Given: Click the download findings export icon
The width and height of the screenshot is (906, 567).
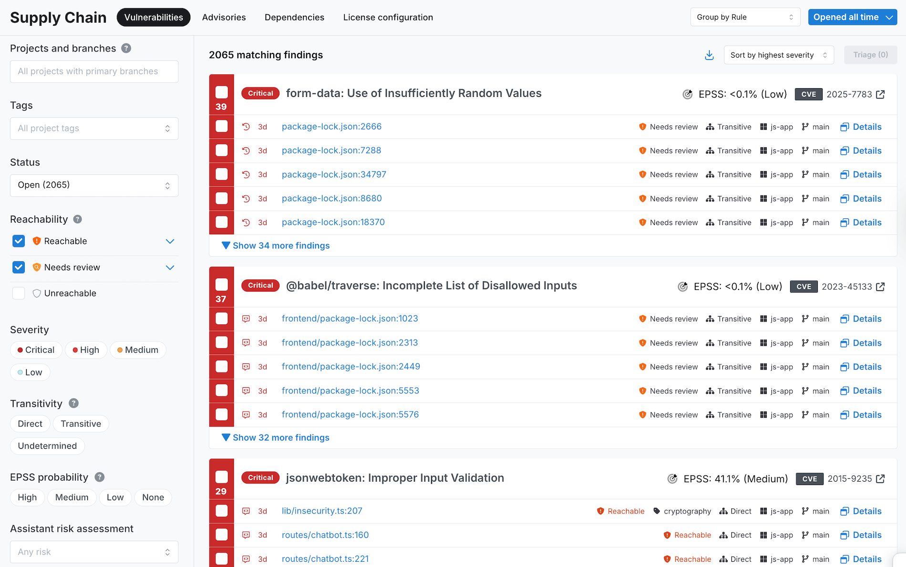Looking at the screenshot, I should pos(709,55).
